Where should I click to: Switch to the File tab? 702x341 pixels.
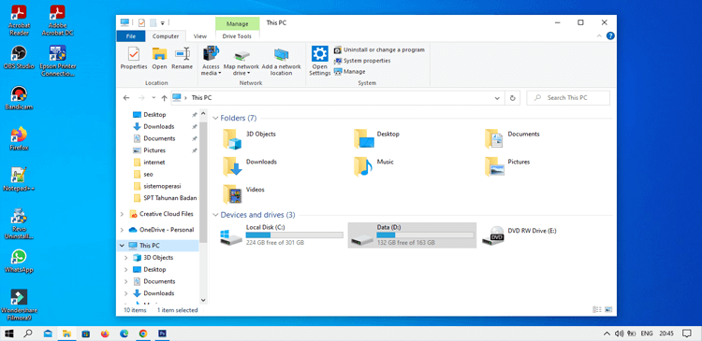pyautogui.click(x=131, y=36)
